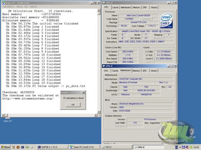Click the LPCIO value 'W83667HG'

coord(146,95)
